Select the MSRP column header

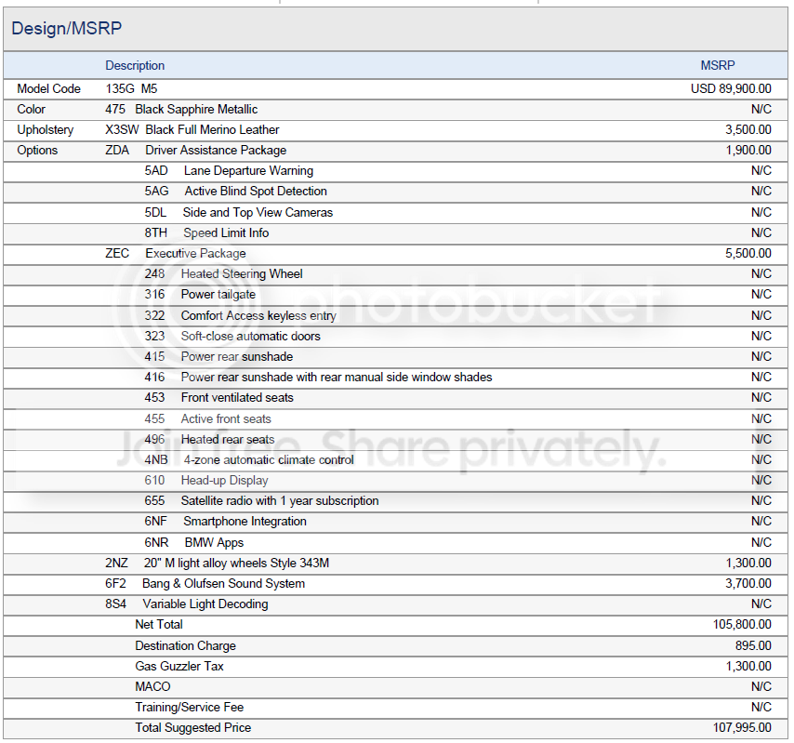[x=717, y=66]
